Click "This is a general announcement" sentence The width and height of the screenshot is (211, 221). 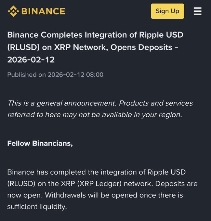(x=62, y=103)
